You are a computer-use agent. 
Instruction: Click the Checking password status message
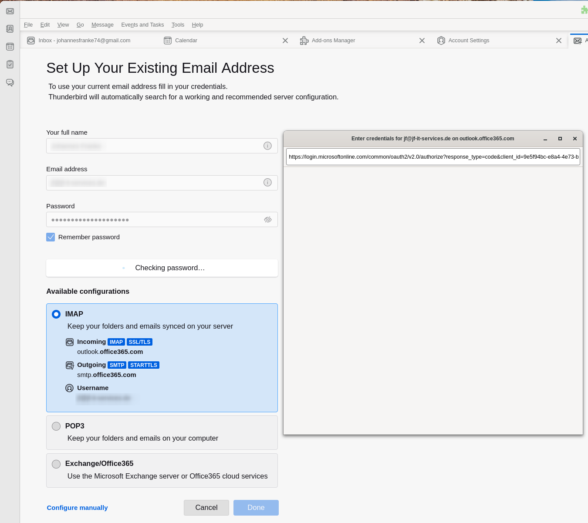pos(162,268)
